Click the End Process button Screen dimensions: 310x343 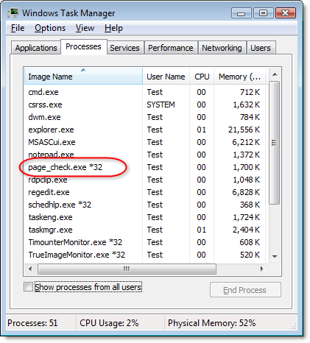(x=245, y=290)
